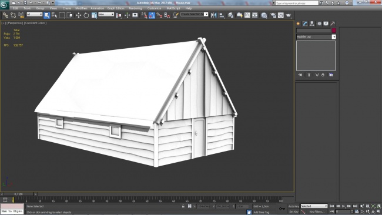Screen dimensions: 382x215
Task: Open the Modify panel icon
Action: point(305,23)
